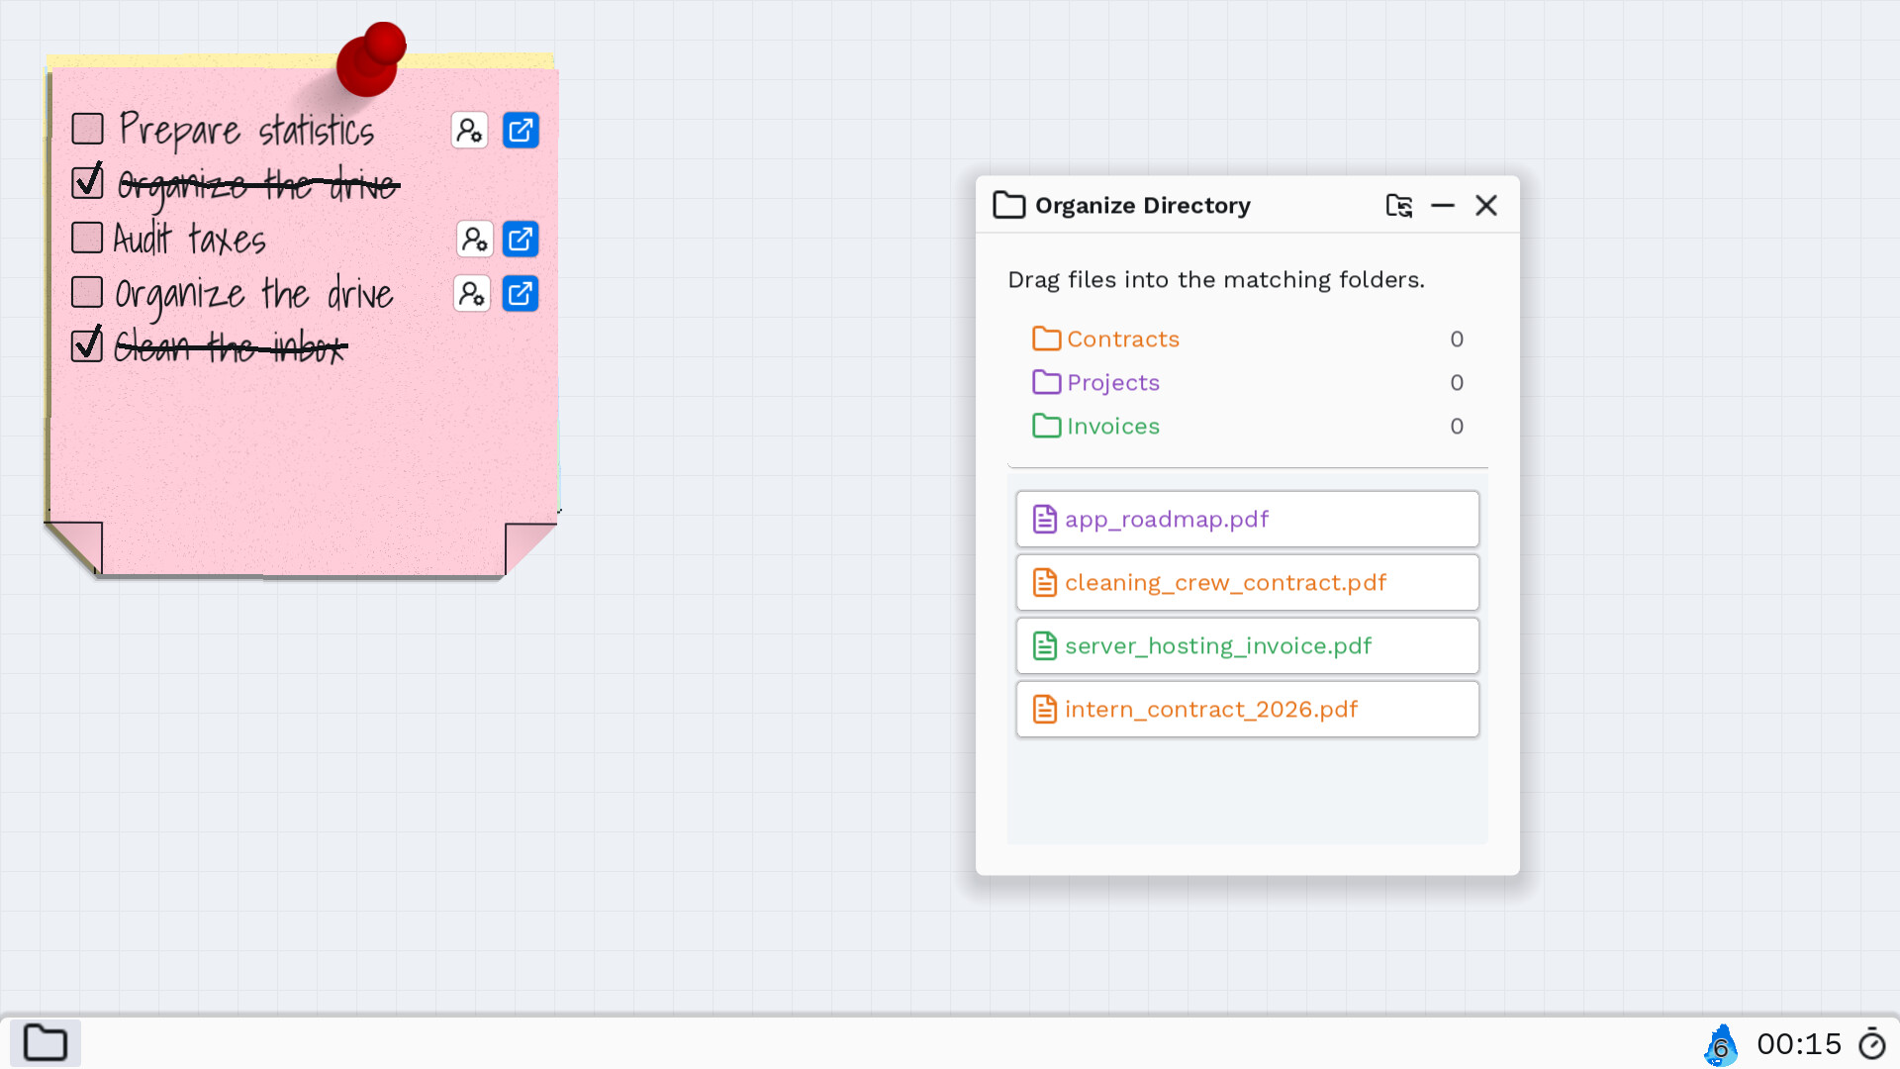The width and height of the screenshot is (1900, 1069).
Task: Click the 00:15 timer readout
Action: click(1799, 1044)
